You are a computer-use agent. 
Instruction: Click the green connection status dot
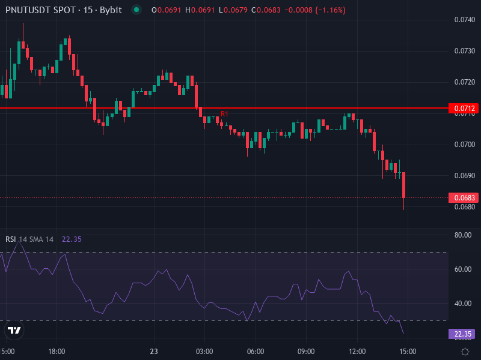click(137, 10)
